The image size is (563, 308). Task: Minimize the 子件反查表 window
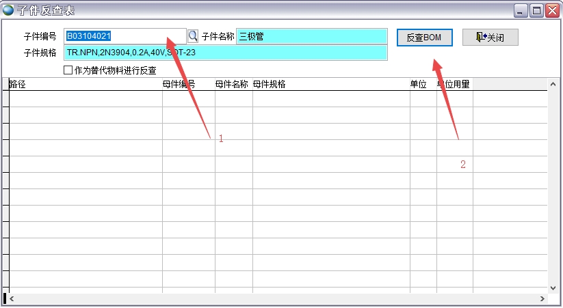[x=521, y=10]
